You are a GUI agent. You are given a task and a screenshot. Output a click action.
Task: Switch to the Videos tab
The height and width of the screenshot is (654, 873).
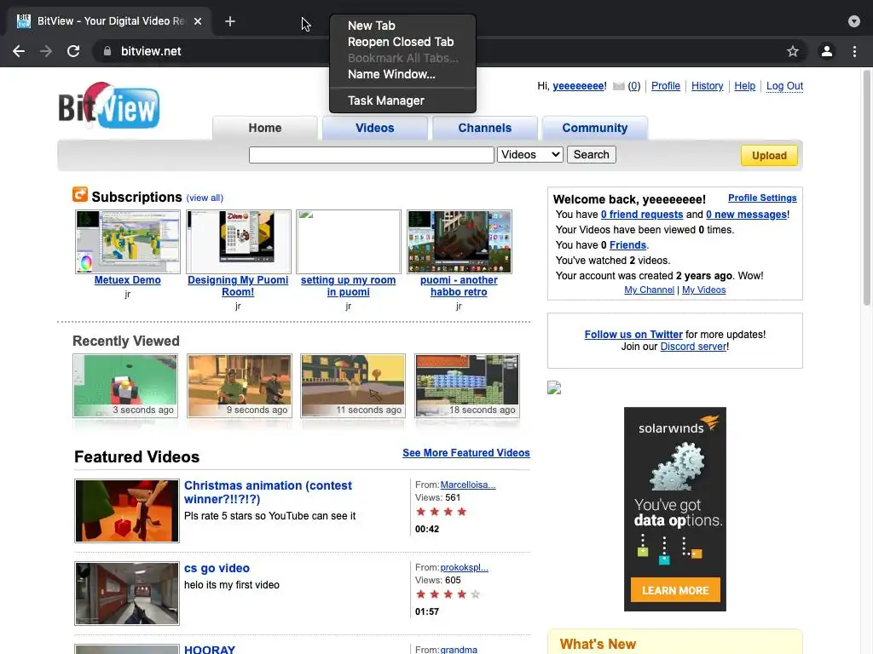(x=375, y=128)
